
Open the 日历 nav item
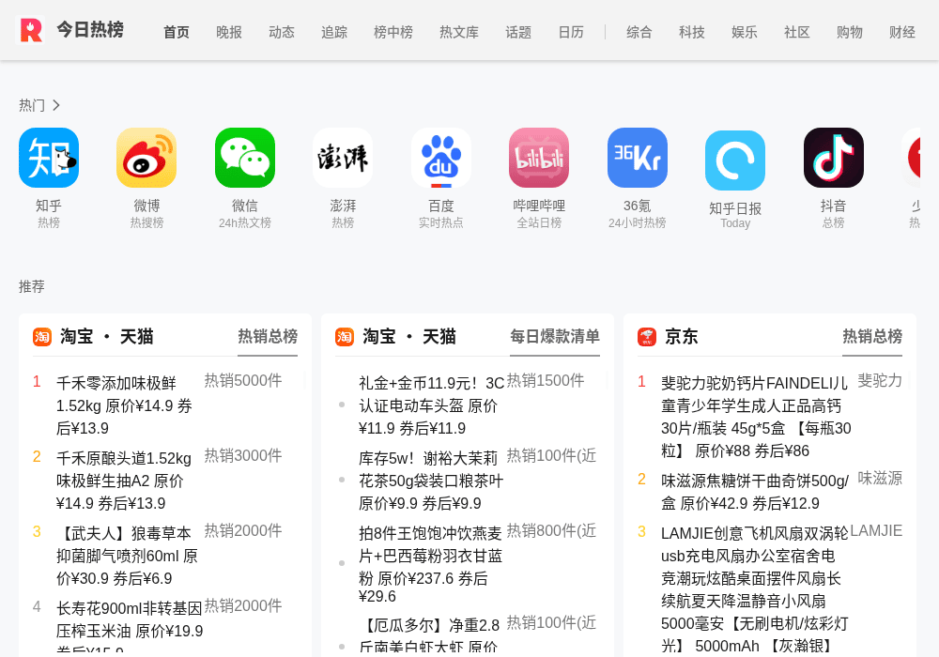click(571, 32)
